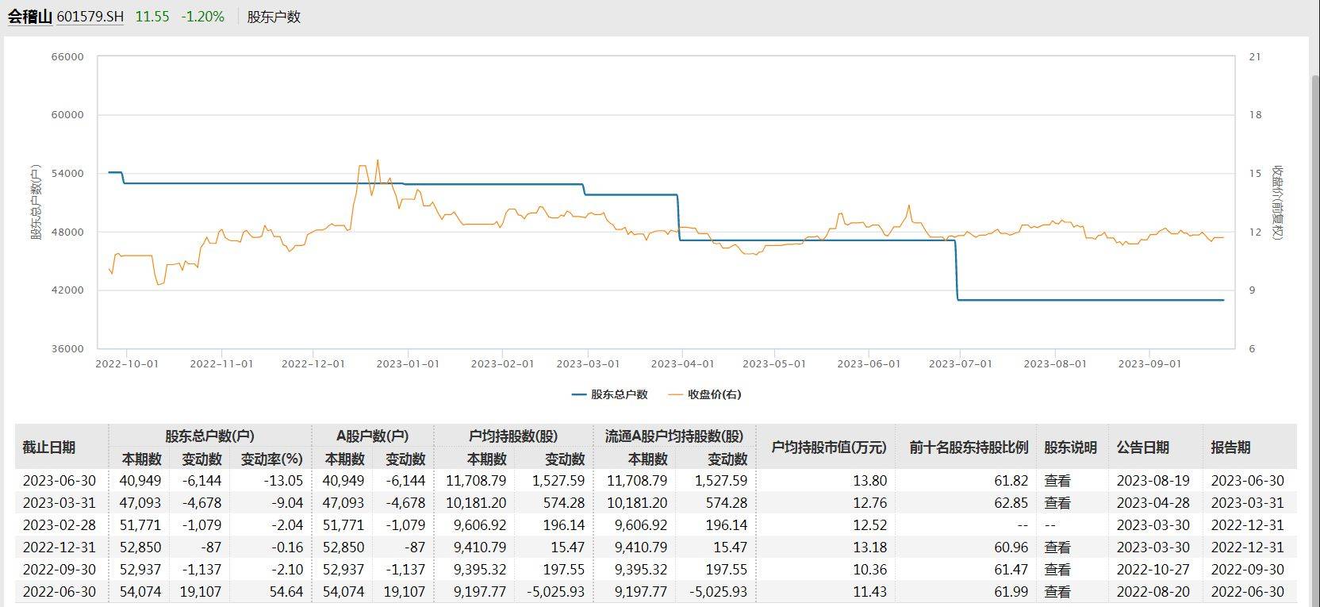Click the 报告期 column header
Screen dimensions: 1320x607
tap(1230, 448)
